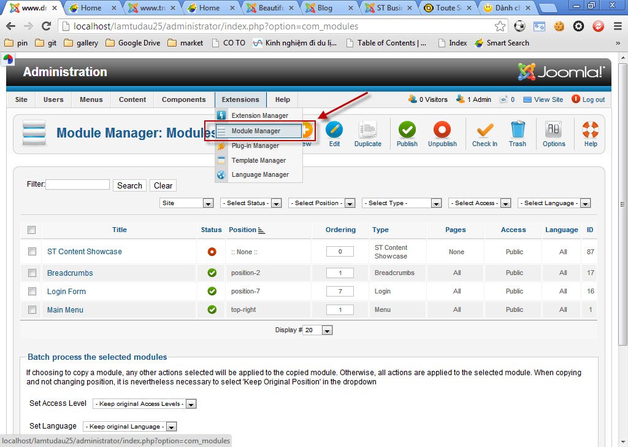Click the Filter text input field
The image size is (628, 447).
coord(78,185)
